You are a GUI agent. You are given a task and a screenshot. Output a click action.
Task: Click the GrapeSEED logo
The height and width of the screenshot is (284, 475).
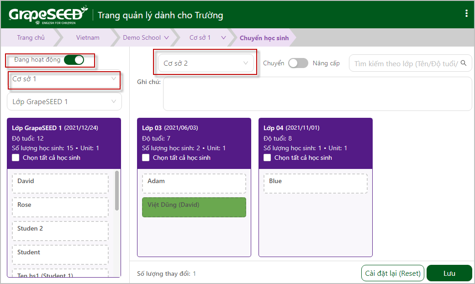pyautogui.click(x=48, y=15)
